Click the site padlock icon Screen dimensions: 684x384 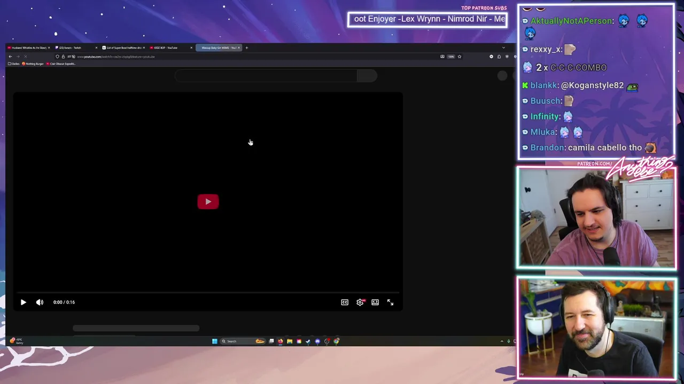point(63,57)
